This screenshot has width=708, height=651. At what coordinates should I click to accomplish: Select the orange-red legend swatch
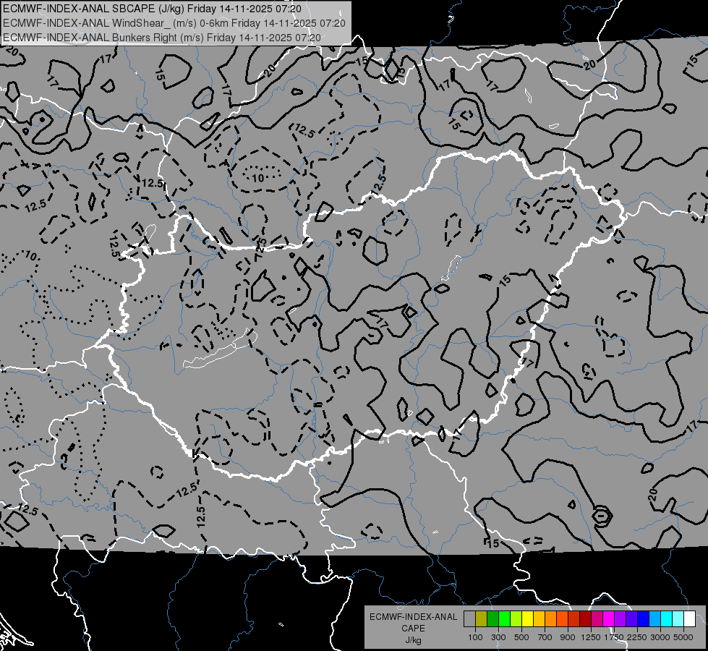(562, 619)
